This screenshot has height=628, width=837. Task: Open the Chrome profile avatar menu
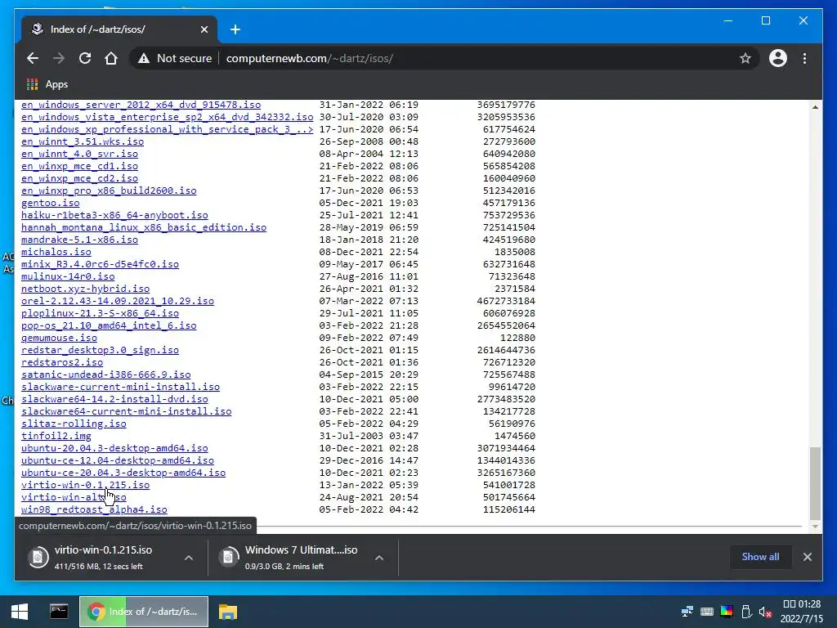[778, 58]
